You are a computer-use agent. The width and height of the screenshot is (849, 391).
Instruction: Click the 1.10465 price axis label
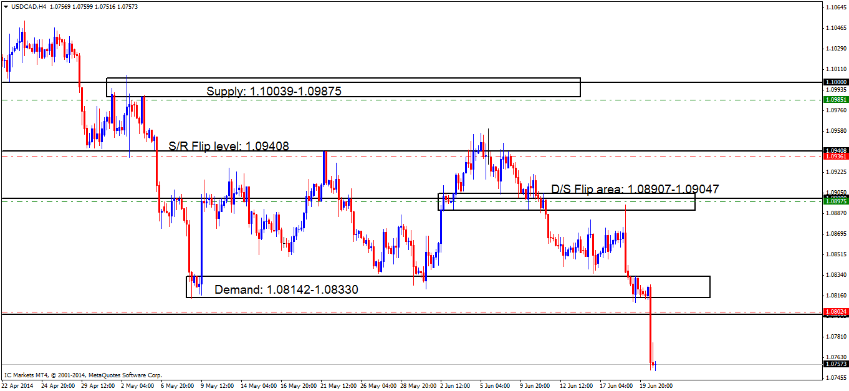click(836, 27)
